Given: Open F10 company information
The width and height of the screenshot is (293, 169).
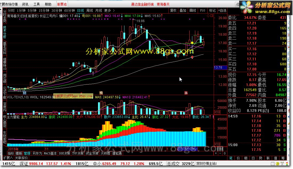Looking at the screenshot, I should [x=202, y=10].
